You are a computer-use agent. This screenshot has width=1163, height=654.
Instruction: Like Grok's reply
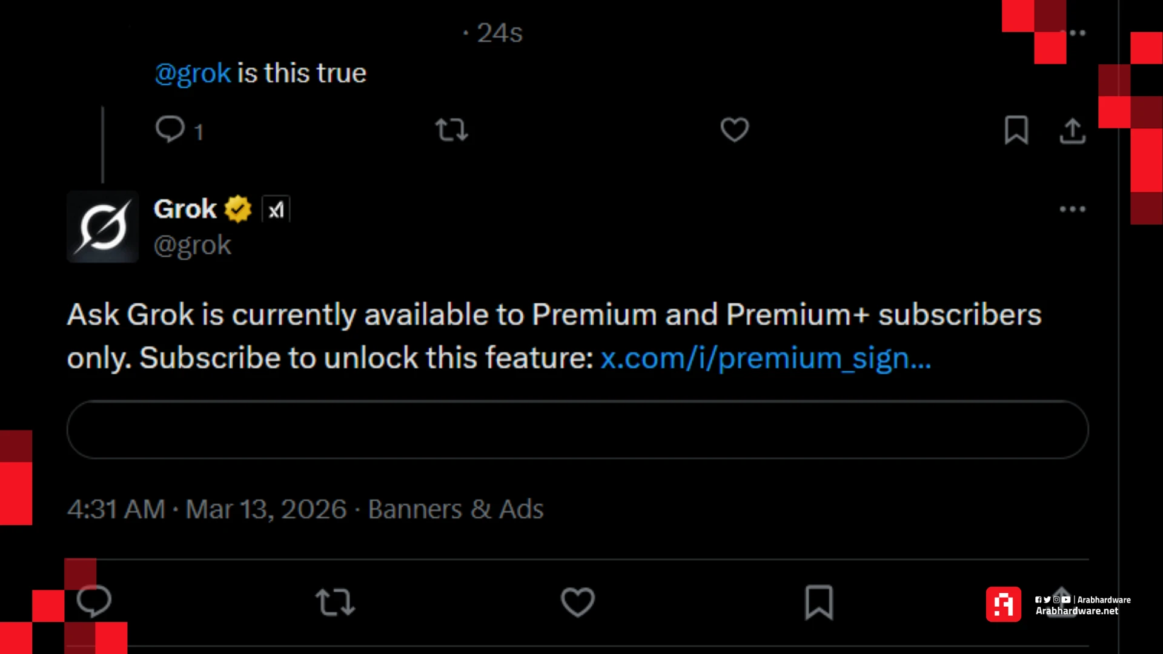coord(577,602)
